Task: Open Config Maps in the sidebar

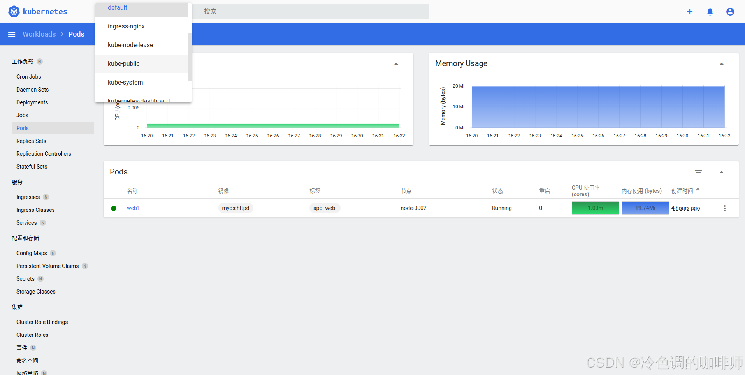Action: (32, 253)
